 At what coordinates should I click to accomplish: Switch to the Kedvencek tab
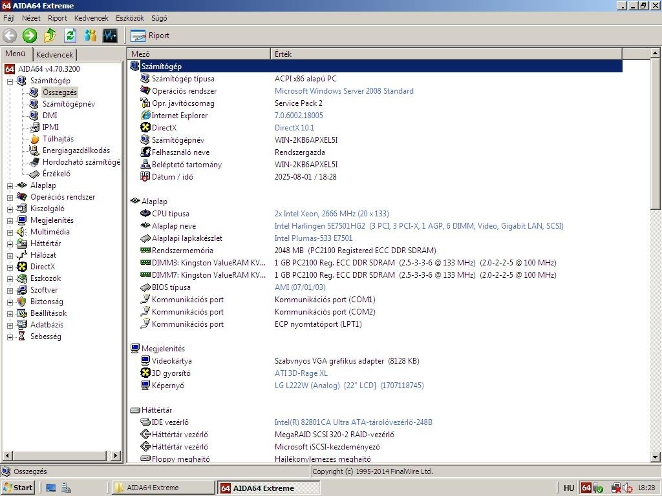tap(54, 54)
